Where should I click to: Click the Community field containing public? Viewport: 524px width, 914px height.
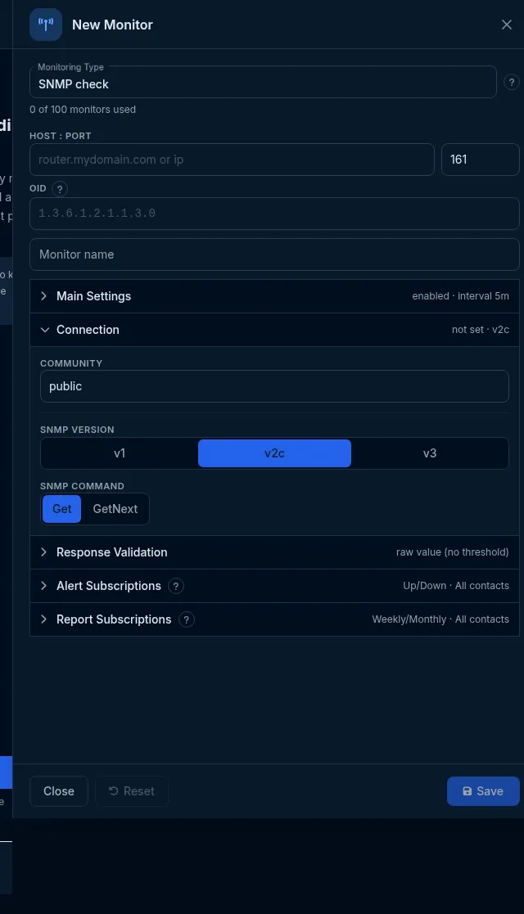[x=274, y=386]
